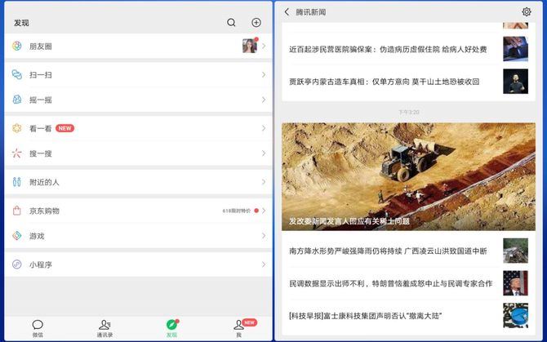
Task: Open the 南方降水形势严峻 flood news headline
Action: click(x=388, y=251)
